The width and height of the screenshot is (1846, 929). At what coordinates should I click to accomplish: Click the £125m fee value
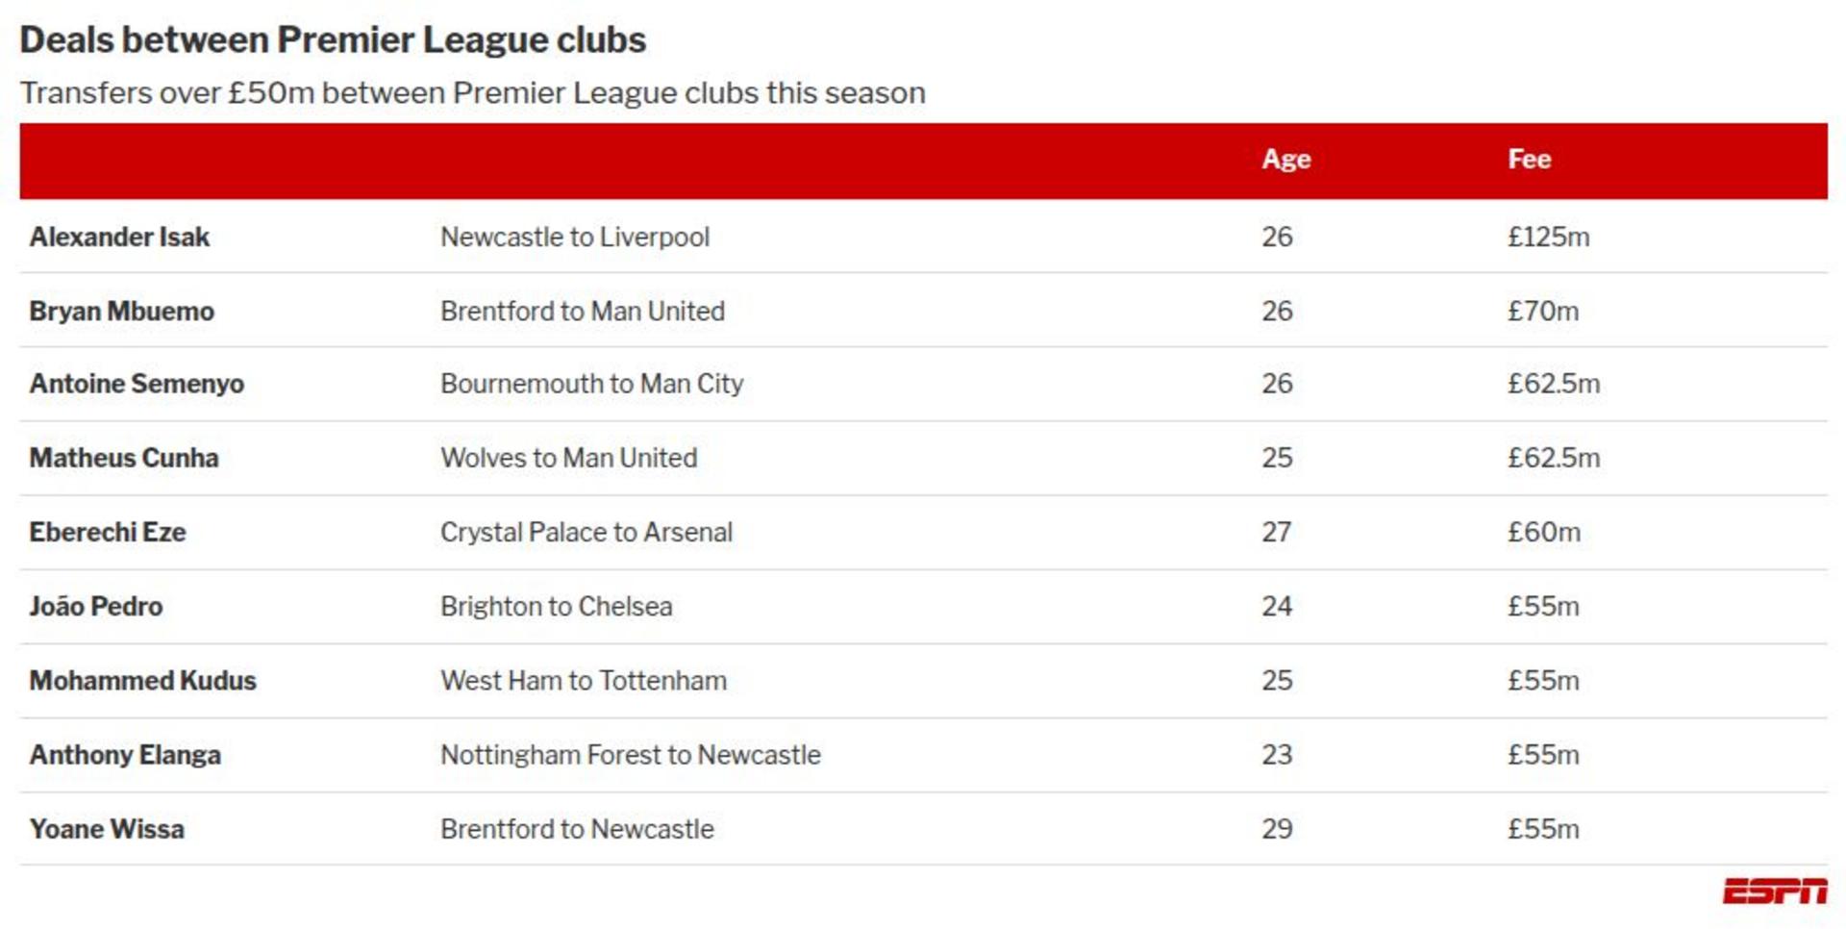1548,237
